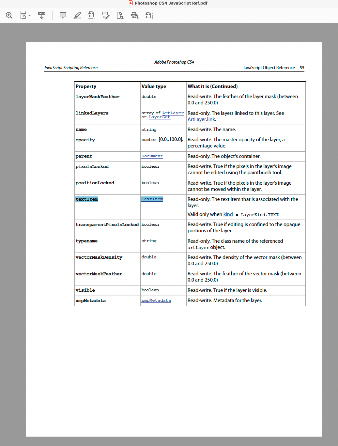The width and height of the screenshot is (338, 446).
Task: Select the Highlight Text tool
Action: point(77,15)
